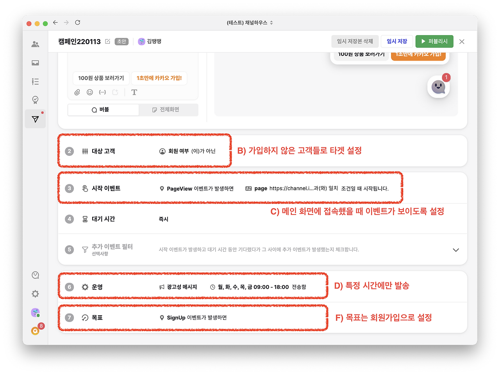Insert an emoji with the smiley icon
Screen dimensions: 500x375
(x=90, y=92)
